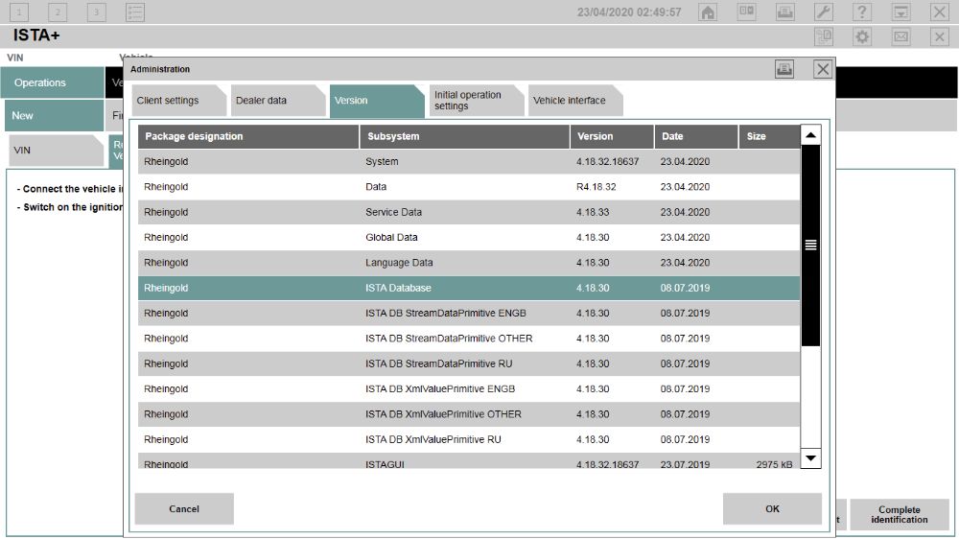Select the Service Data row
Image resolution: width=959 pixels, height=539 pixels.
(469, 212)
